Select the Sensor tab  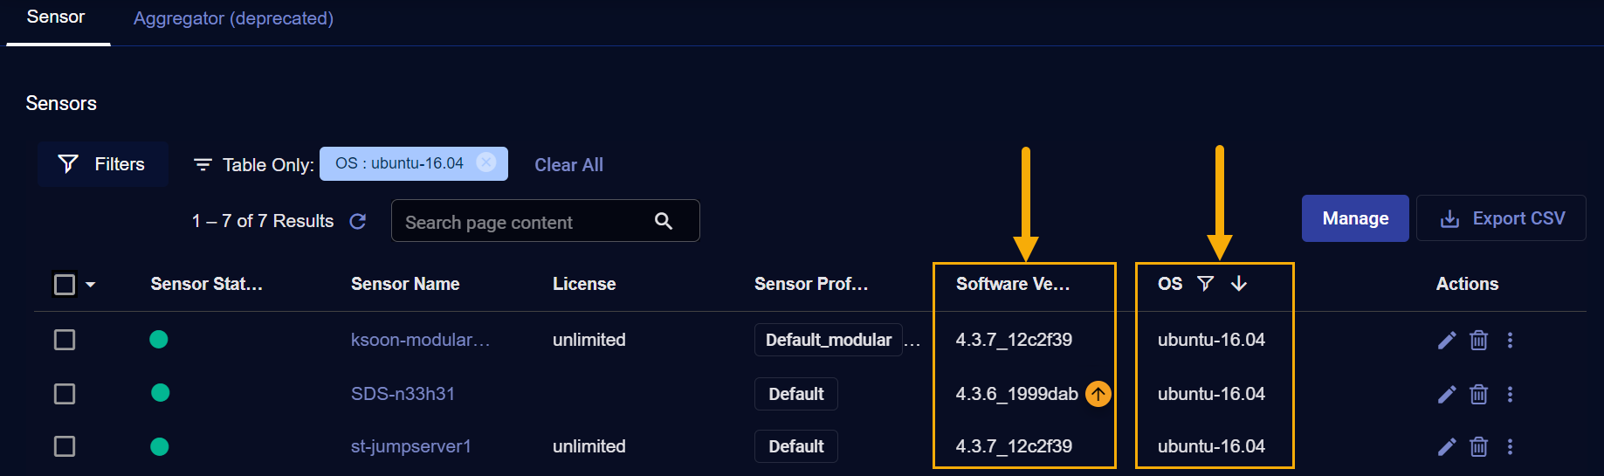pyautogui.click(x=56, y=17)
